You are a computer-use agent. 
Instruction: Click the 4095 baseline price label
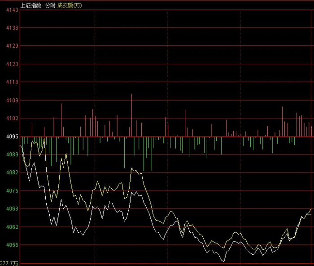click(x=12, y=137)
